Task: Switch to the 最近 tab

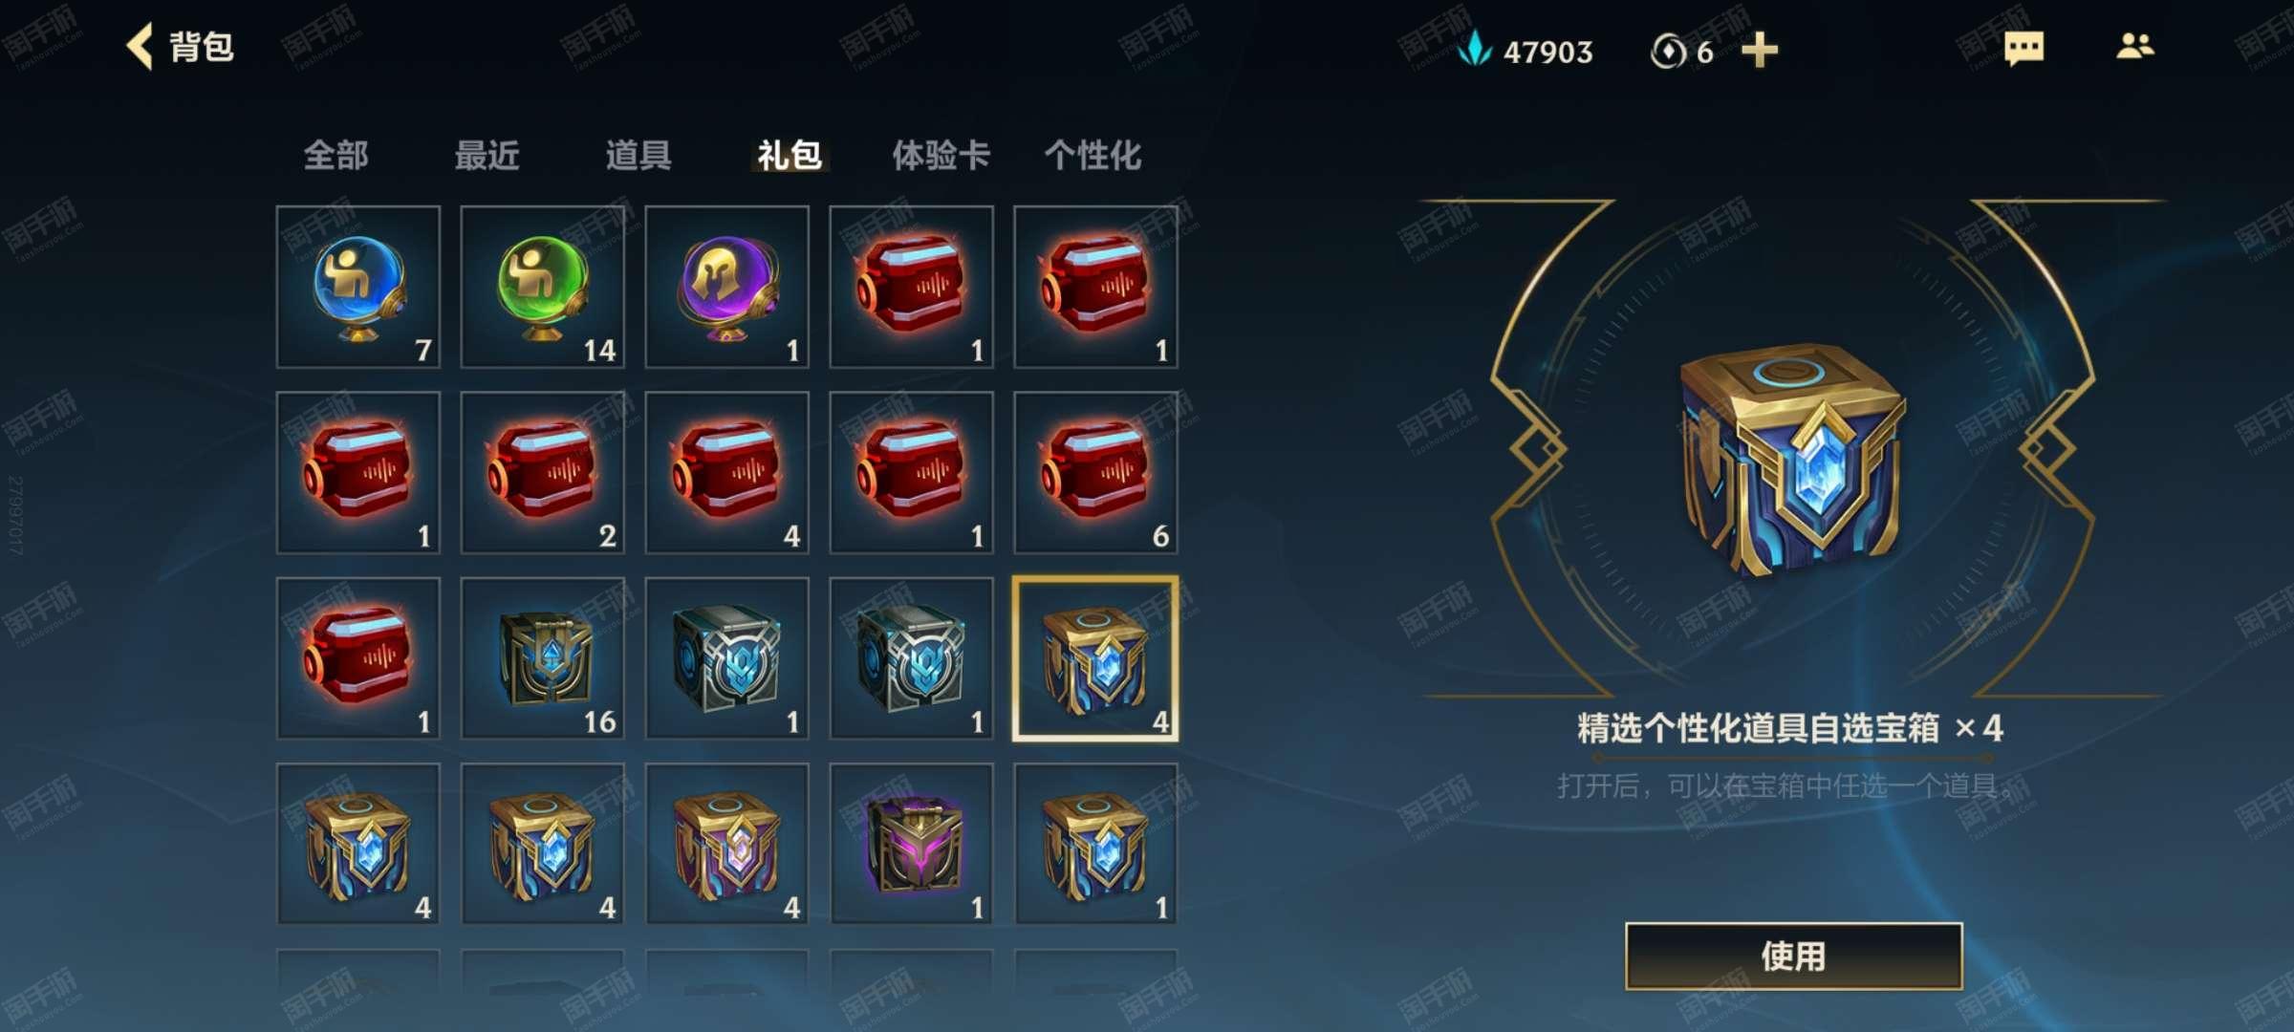Action: 487,155
